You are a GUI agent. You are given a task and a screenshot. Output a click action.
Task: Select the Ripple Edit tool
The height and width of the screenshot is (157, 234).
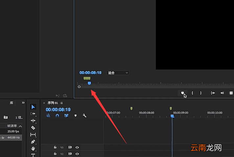33,121
